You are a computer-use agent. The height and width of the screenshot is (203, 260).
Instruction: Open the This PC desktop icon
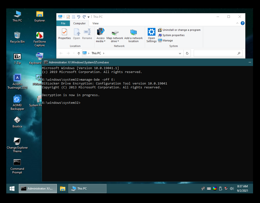click(x=17, y=16)
